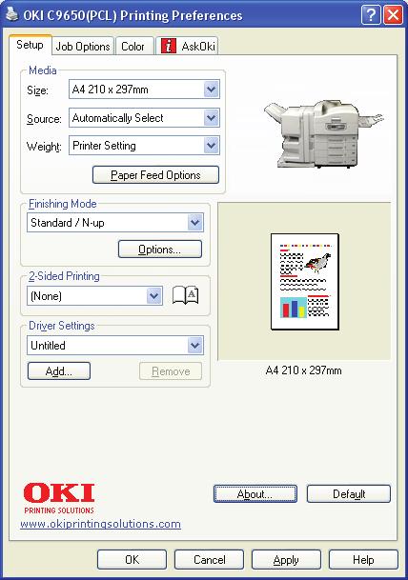Click the 2-sided printing booklet icon
Screen dimensions: 408x580
click(x=186, y=295)
